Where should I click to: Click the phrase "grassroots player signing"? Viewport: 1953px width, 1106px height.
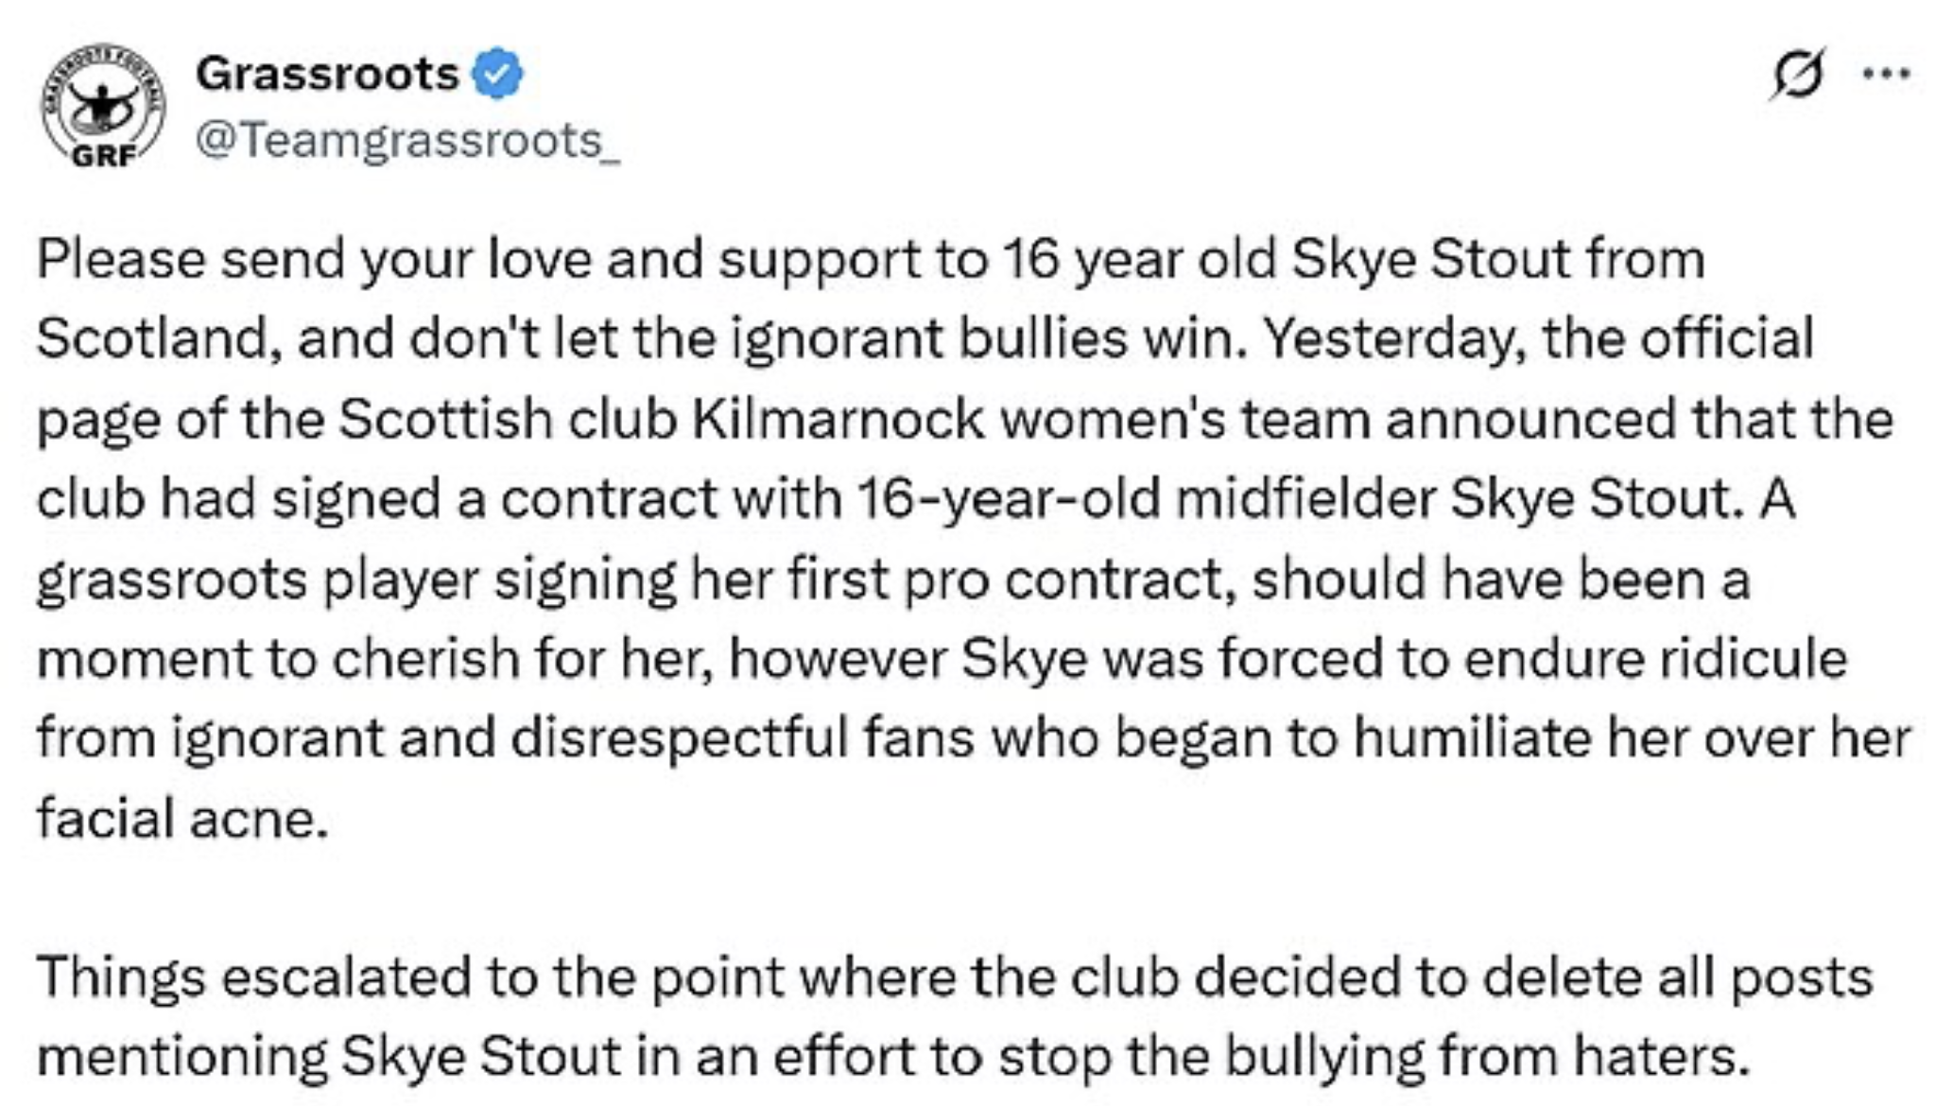pos(356,579)
